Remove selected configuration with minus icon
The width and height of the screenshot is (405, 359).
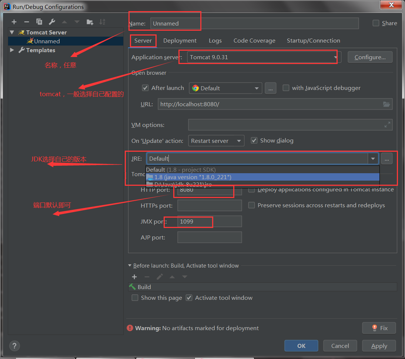click(26, 22)
